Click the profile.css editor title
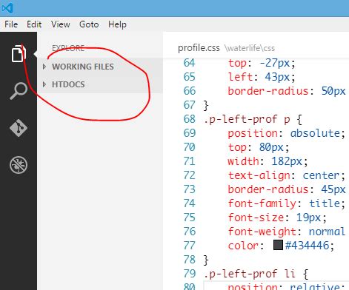This screenshot has height=290, width=349. click(199, 48)
